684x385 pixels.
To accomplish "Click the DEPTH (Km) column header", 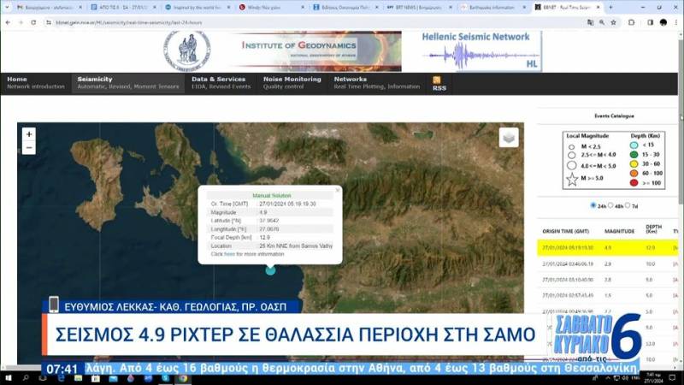I will (x=653, y=229).
